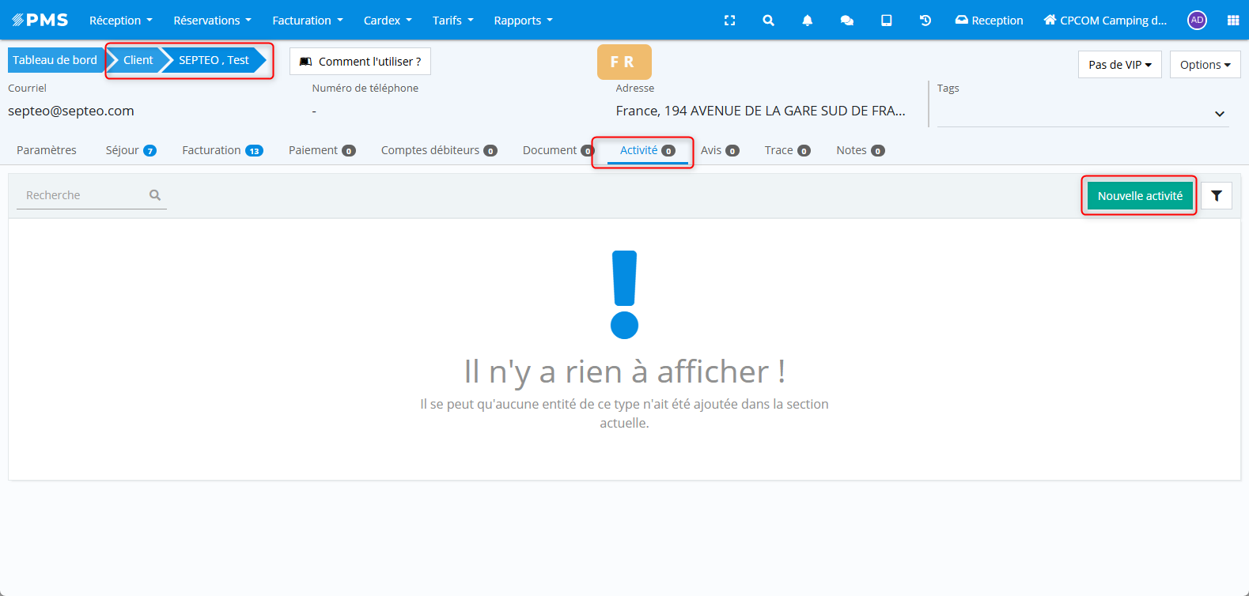Click the fullscreen expand icon
The width and height of the screenshot is (1249, 596).
coord(729,21)
